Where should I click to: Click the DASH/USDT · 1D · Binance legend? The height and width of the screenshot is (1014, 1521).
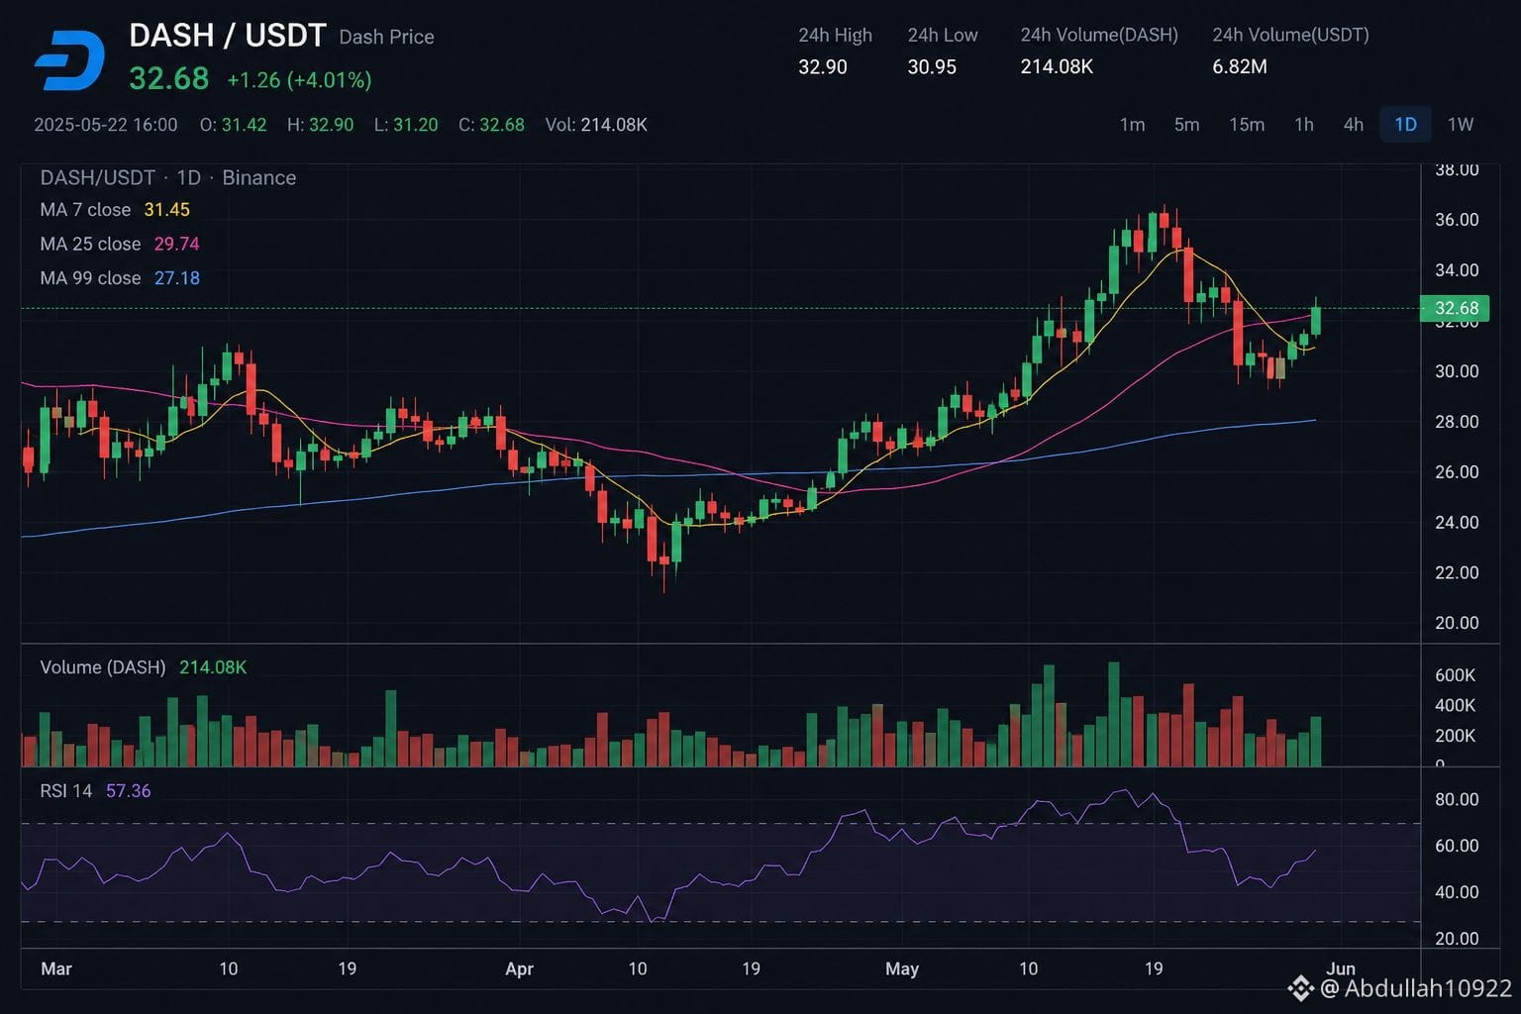(168, 178)
